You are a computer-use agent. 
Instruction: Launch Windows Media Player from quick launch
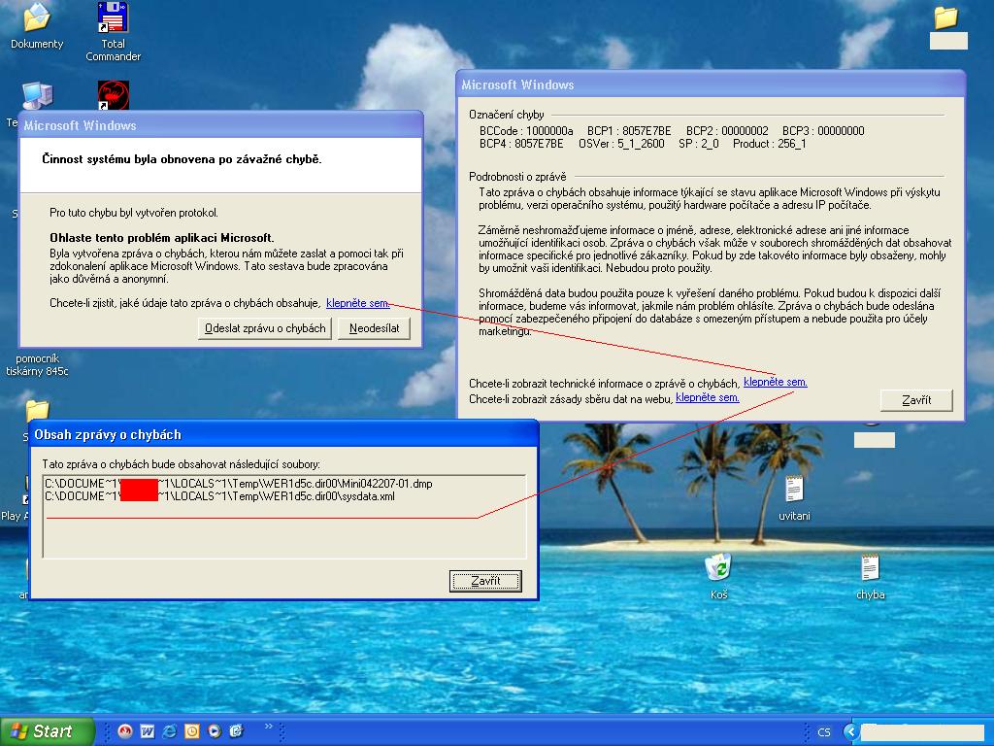coord(215,731)
